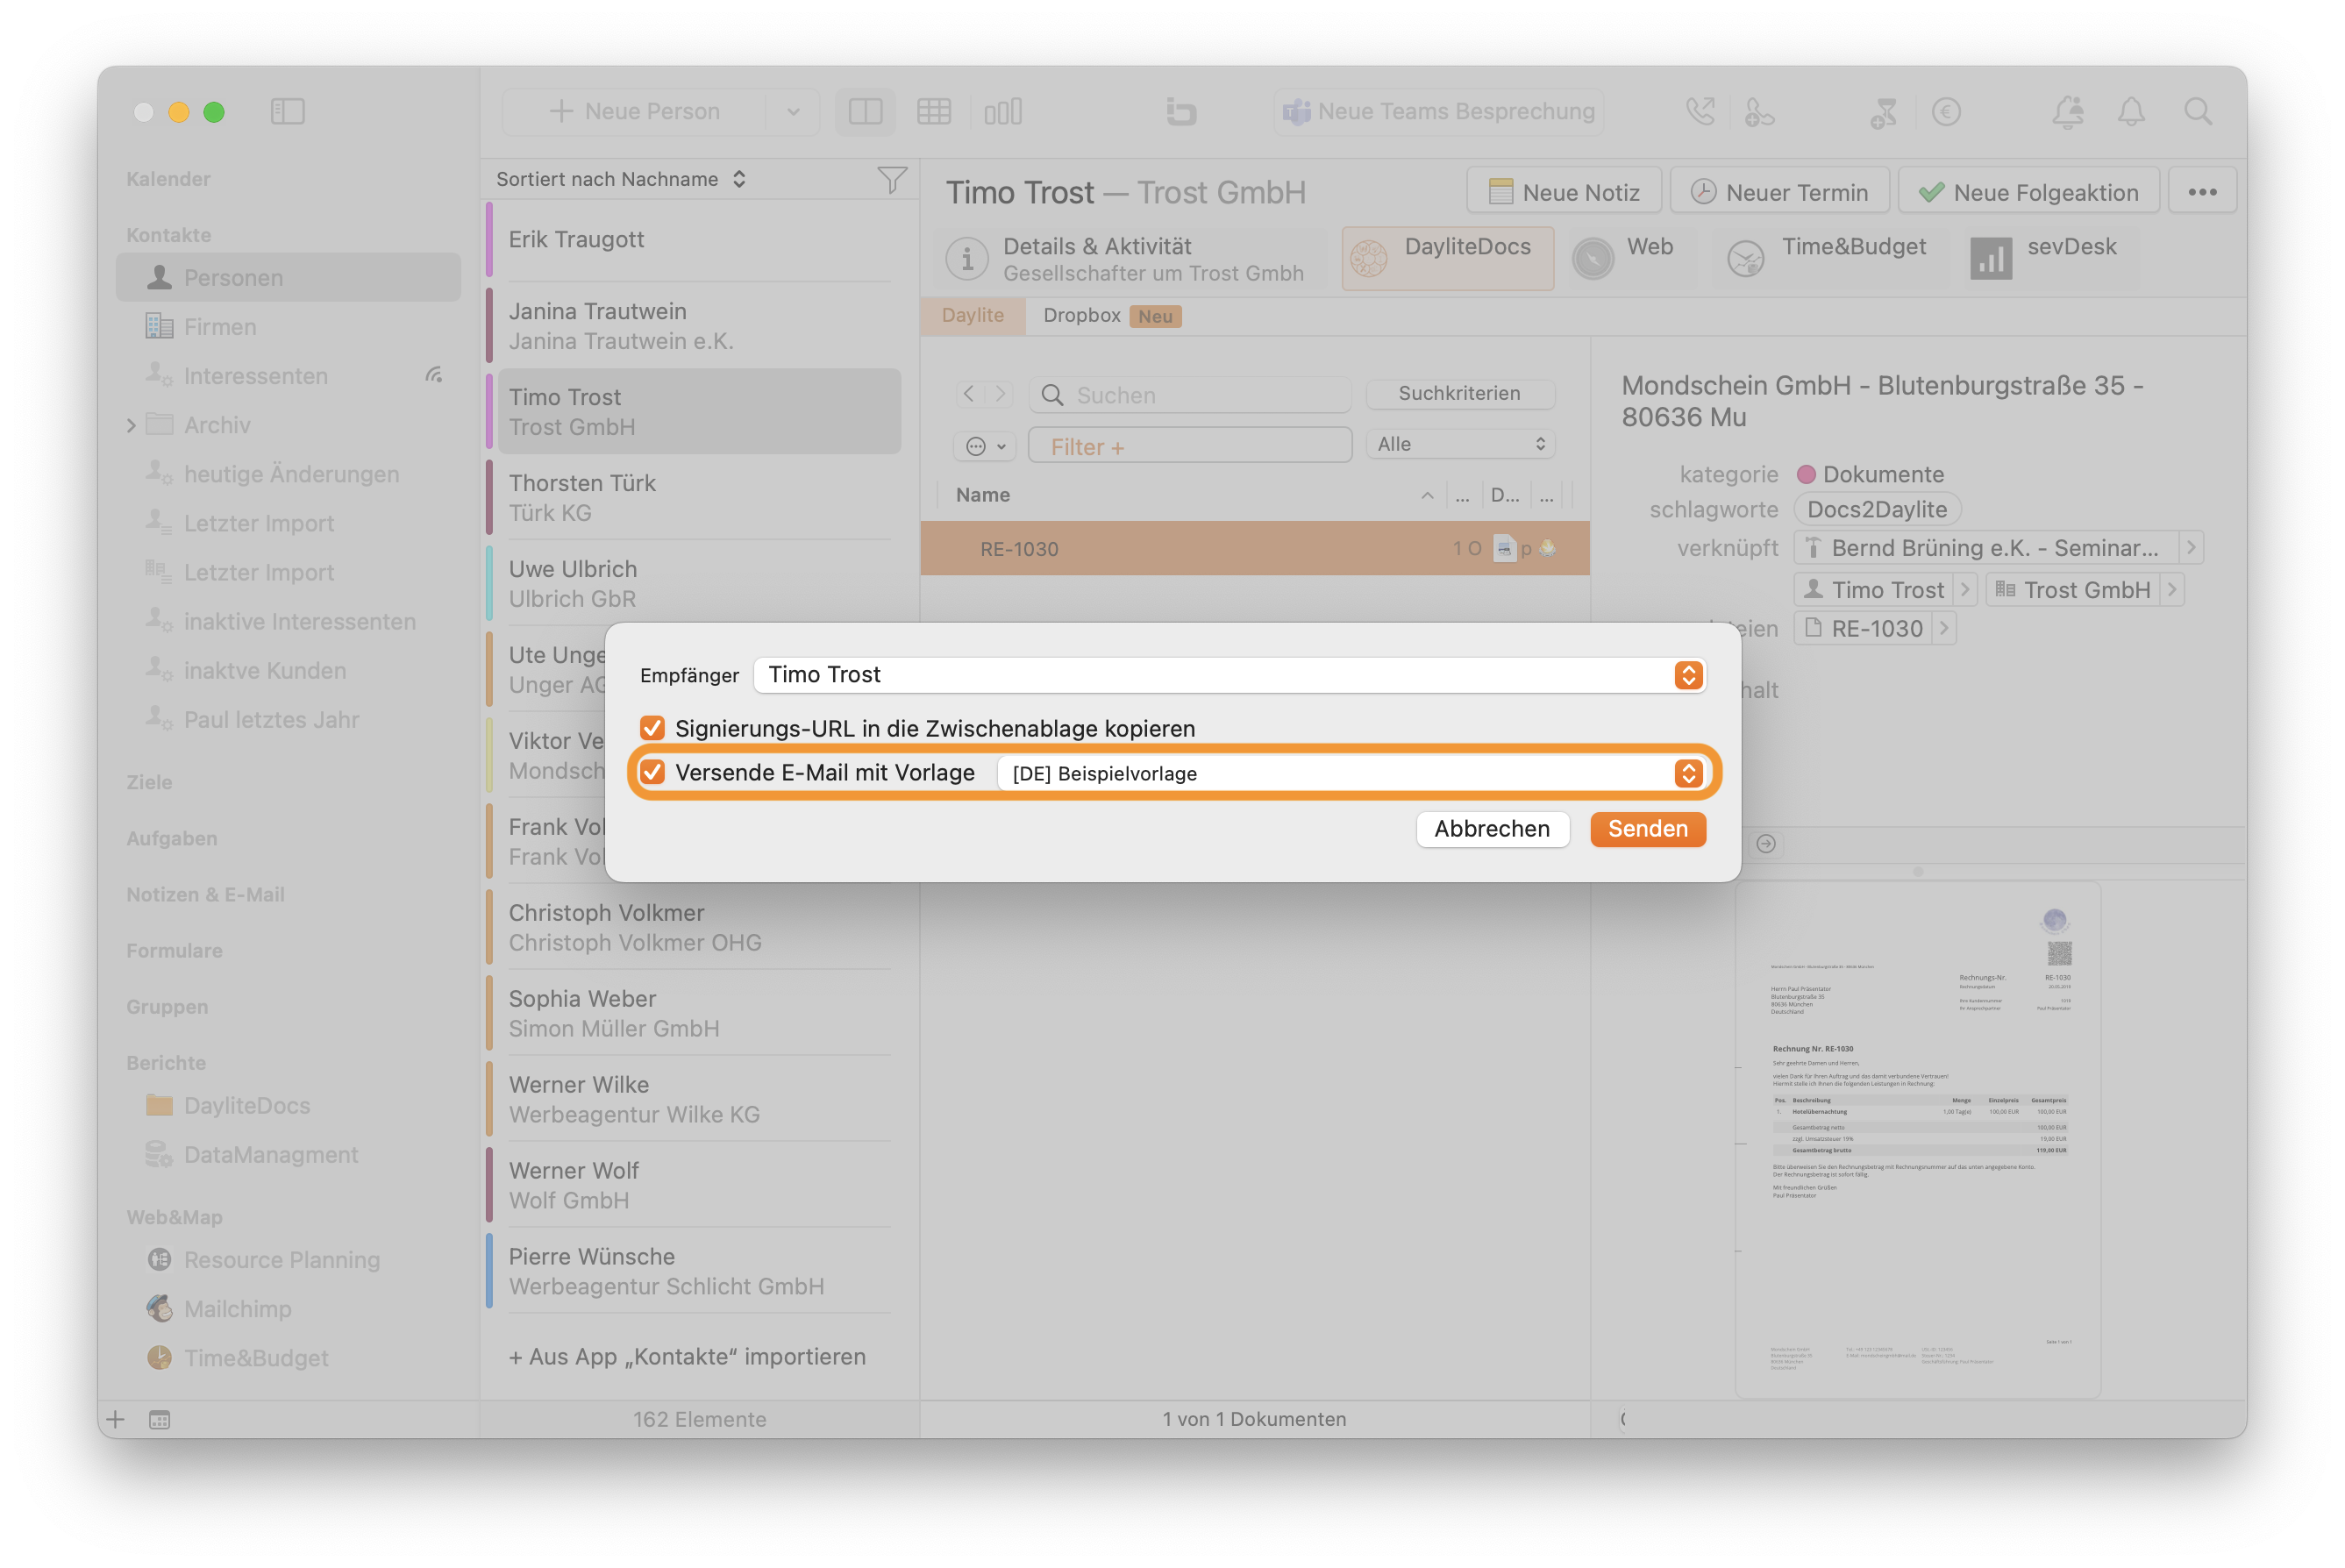2345x1568 pixels.
Task: Open the more options ellipsis button
Action: [2202, 192]
